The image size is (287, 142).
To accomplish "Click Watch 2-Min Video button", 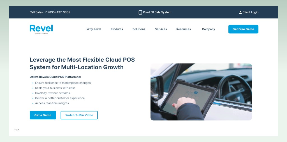I will (79, 115).
